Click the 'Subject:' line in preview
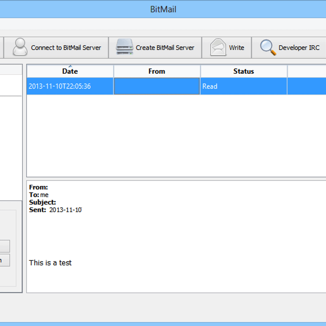 click(42, 202)
